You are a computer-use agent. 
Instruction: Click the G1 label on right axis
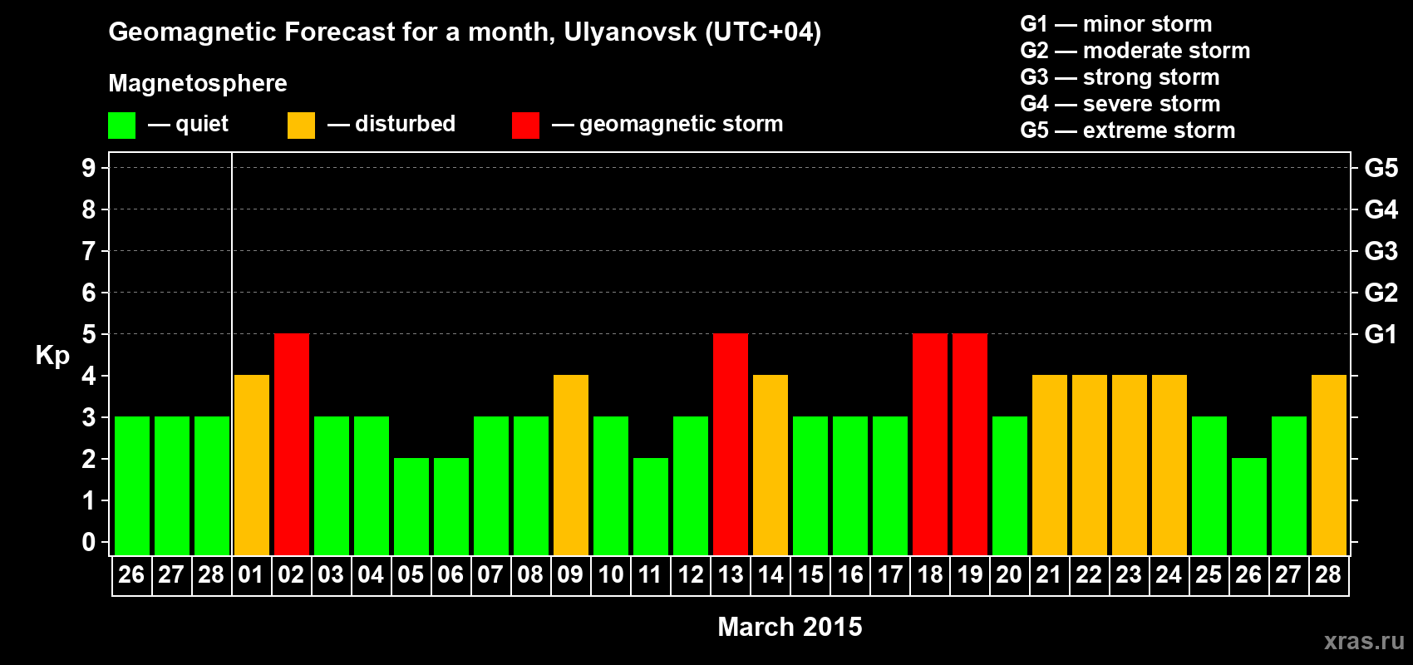(1381, 334)
